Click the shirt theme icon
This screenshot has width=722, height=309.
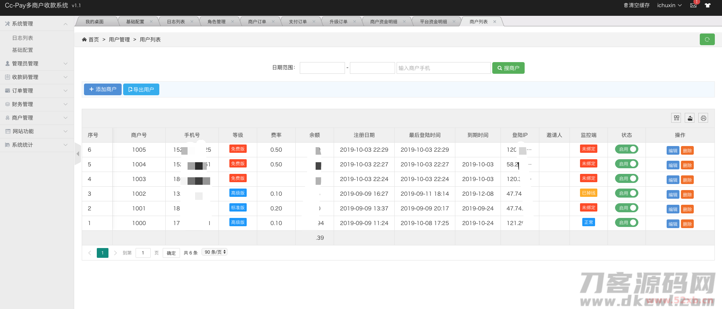[708, 5]
